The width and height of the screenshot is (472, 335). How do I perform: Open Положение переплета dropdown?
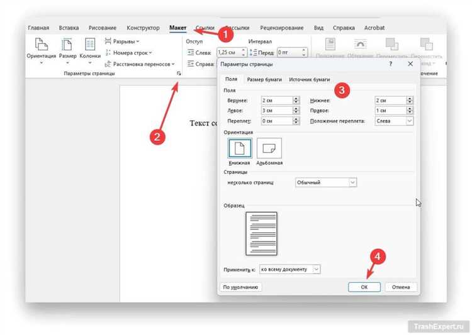[394, 121]
